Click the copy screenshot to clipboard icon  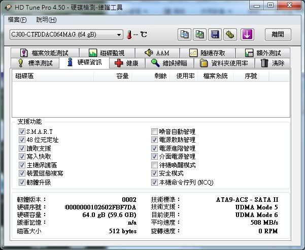pyautogui.click(x=199, y=34)
